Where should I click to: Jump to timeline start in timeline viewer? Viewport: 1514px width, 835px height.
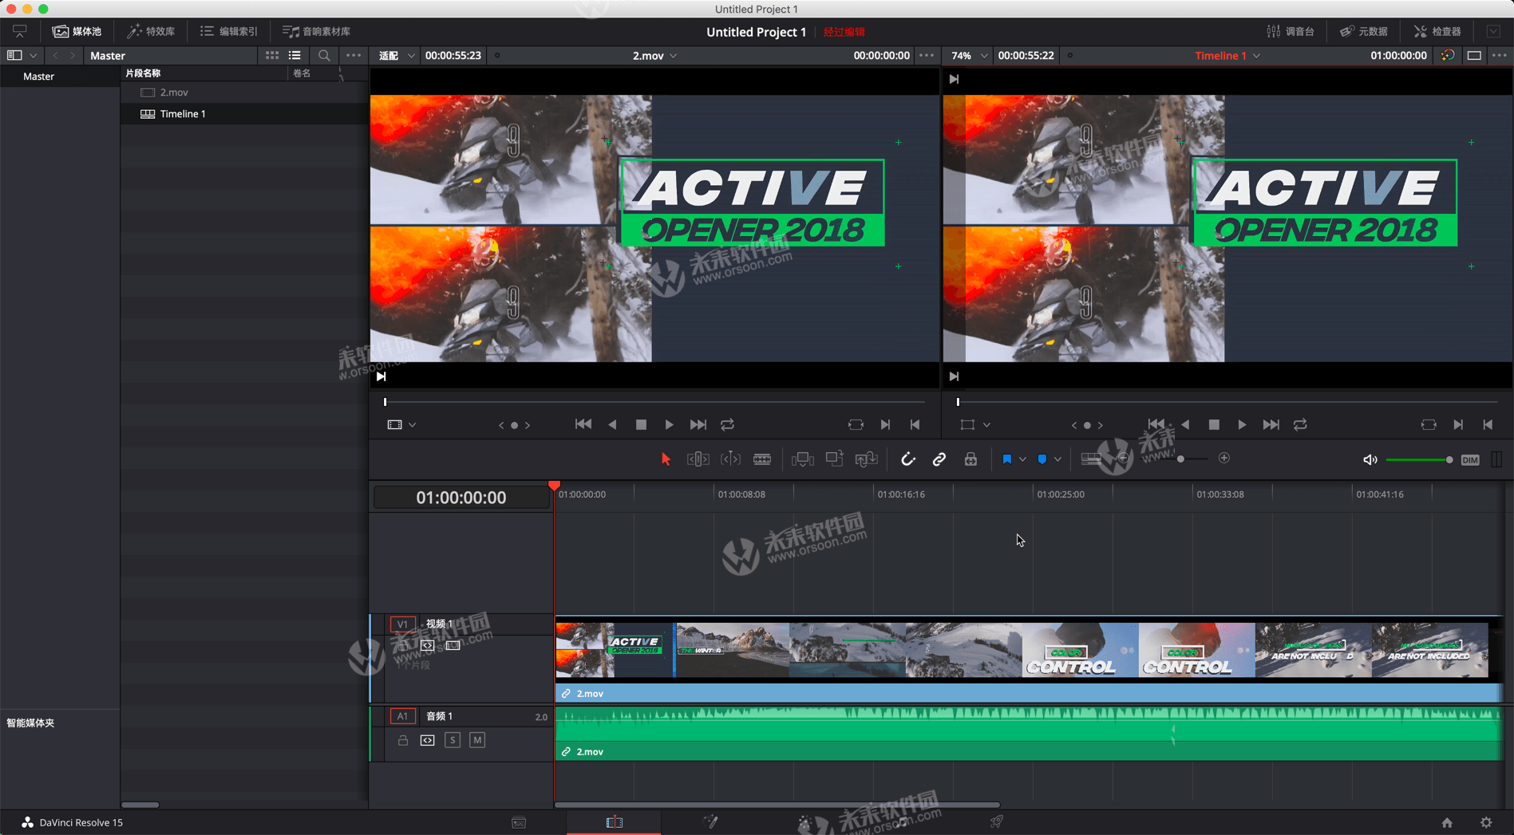coord(1156,425)
